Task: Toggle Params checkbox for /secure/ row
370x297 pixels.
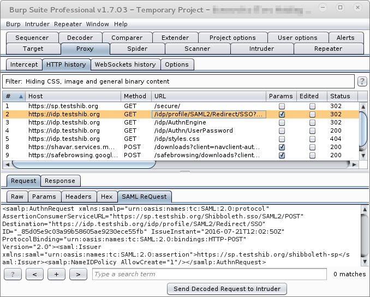Action: point(282,106)
